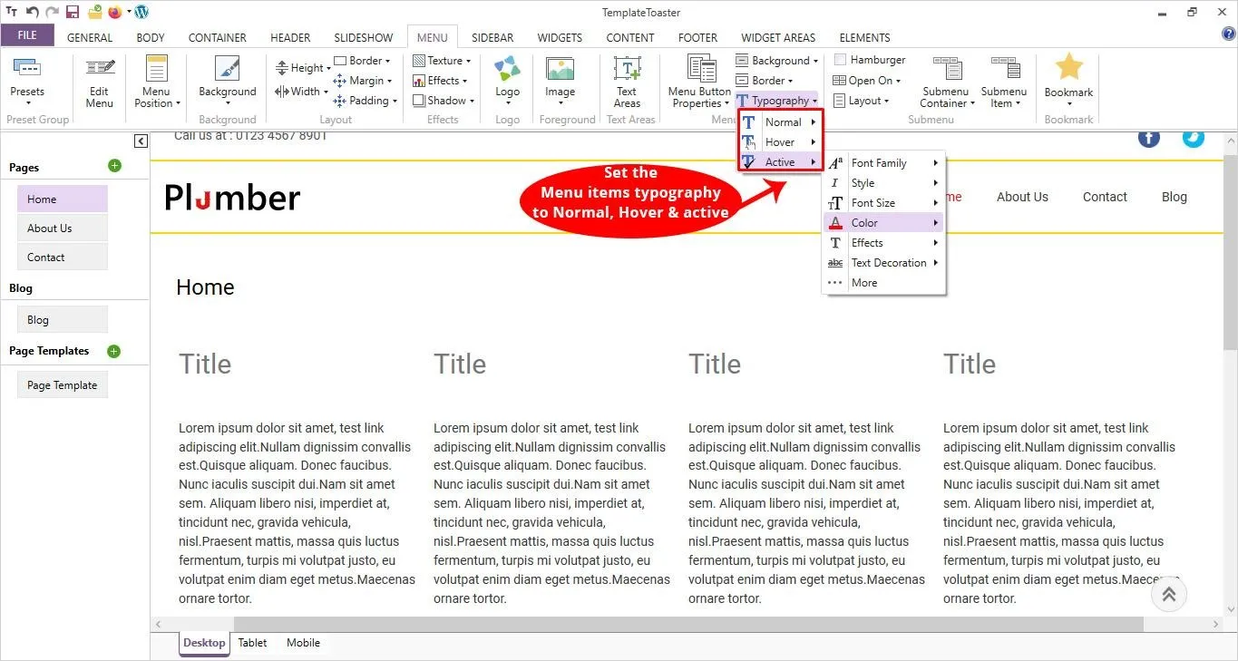The height and width of the screenshot is (661, 1238).
Task: Collapse the left Pages panel
Action: pos(141,141)
